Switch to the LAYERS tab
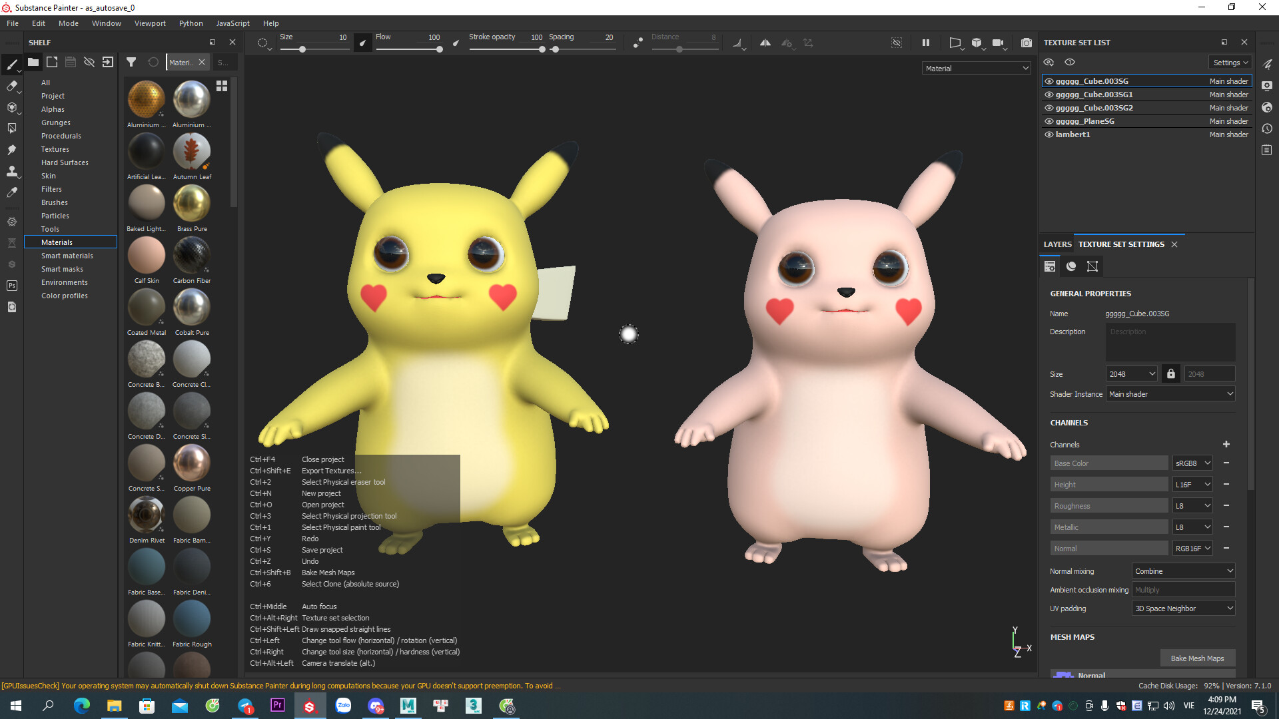 (1057, 244)
